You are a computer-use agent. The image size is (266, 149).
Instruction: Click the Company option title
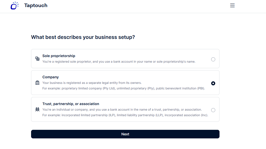point(51,77)
